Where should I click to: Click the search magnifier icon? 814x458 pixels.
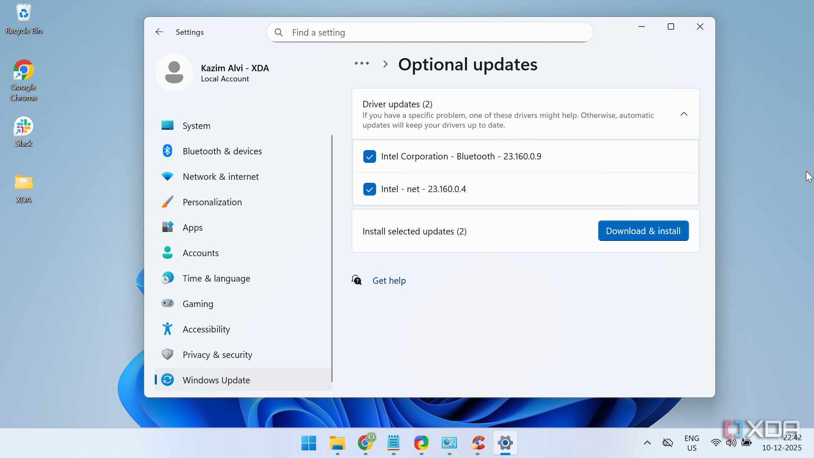279,33
